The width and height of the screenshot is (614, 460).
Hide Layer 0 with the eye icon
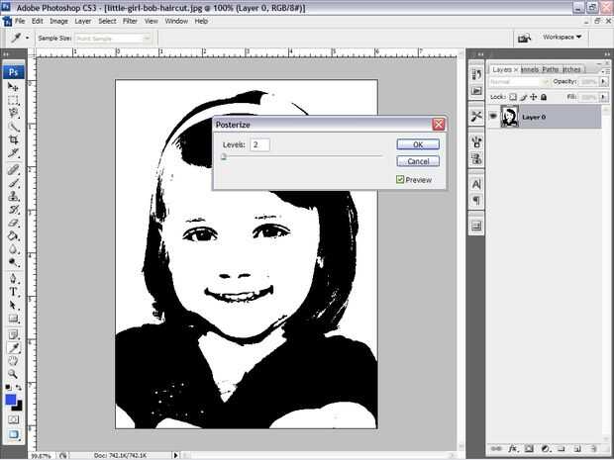pyautogui.click(x=493, y=116)
